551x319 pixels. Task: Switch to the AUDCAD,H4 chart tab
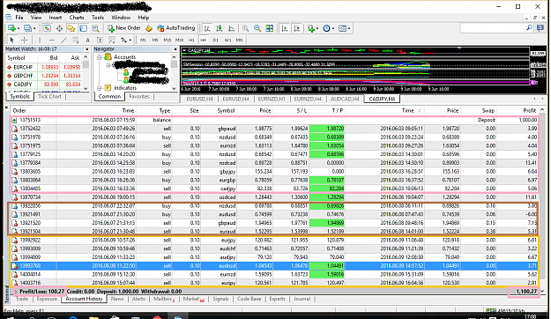345,99
